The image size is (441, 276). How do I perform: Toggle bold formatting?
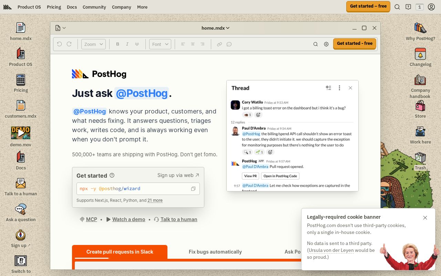pos(117,44)
